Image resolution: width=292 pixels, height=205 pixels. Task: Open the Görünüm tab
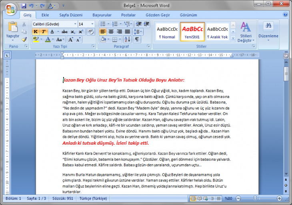pyautogui.click(x=188, y=15)
